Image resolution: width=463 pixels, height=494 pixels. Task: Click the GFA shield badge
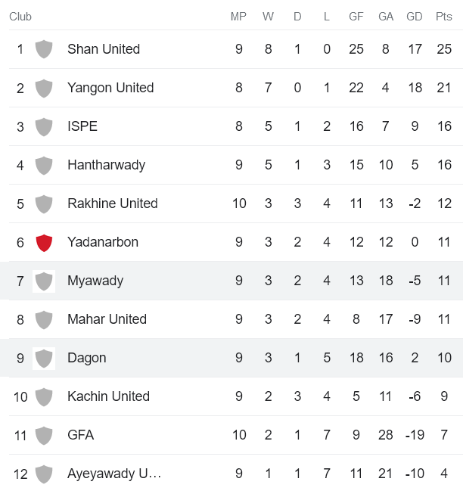[x=44, y=435]
